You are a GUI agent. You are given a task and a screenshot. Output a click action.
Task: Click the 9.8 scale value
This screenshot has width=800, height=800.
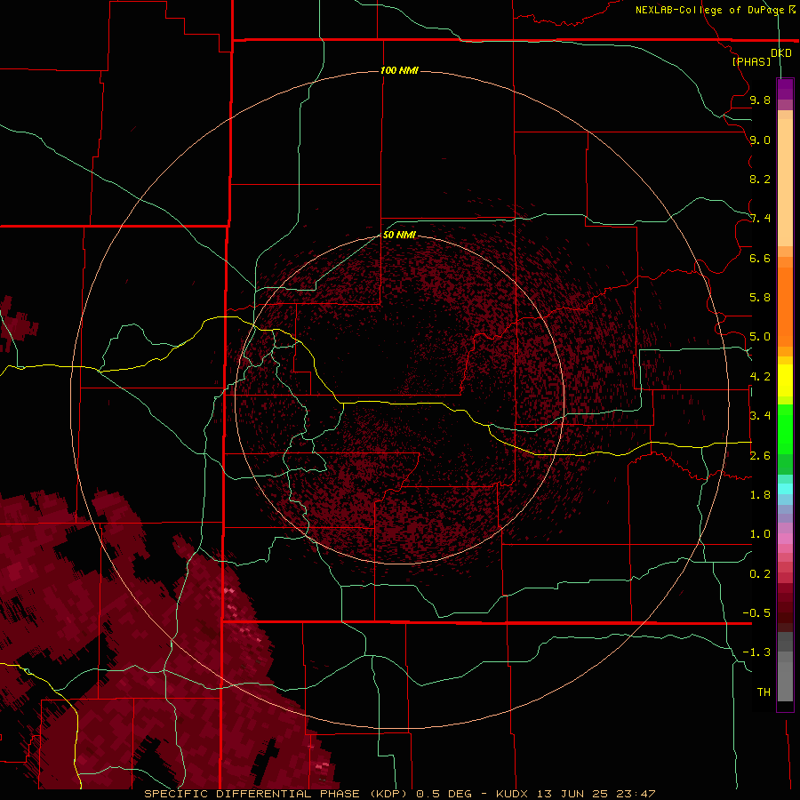760,100
